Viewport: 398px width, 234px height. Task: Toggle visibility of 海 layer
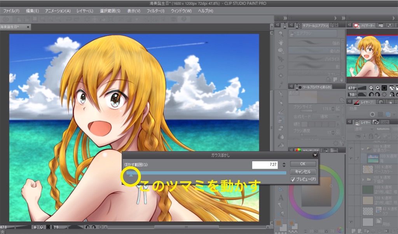(351, 158)
